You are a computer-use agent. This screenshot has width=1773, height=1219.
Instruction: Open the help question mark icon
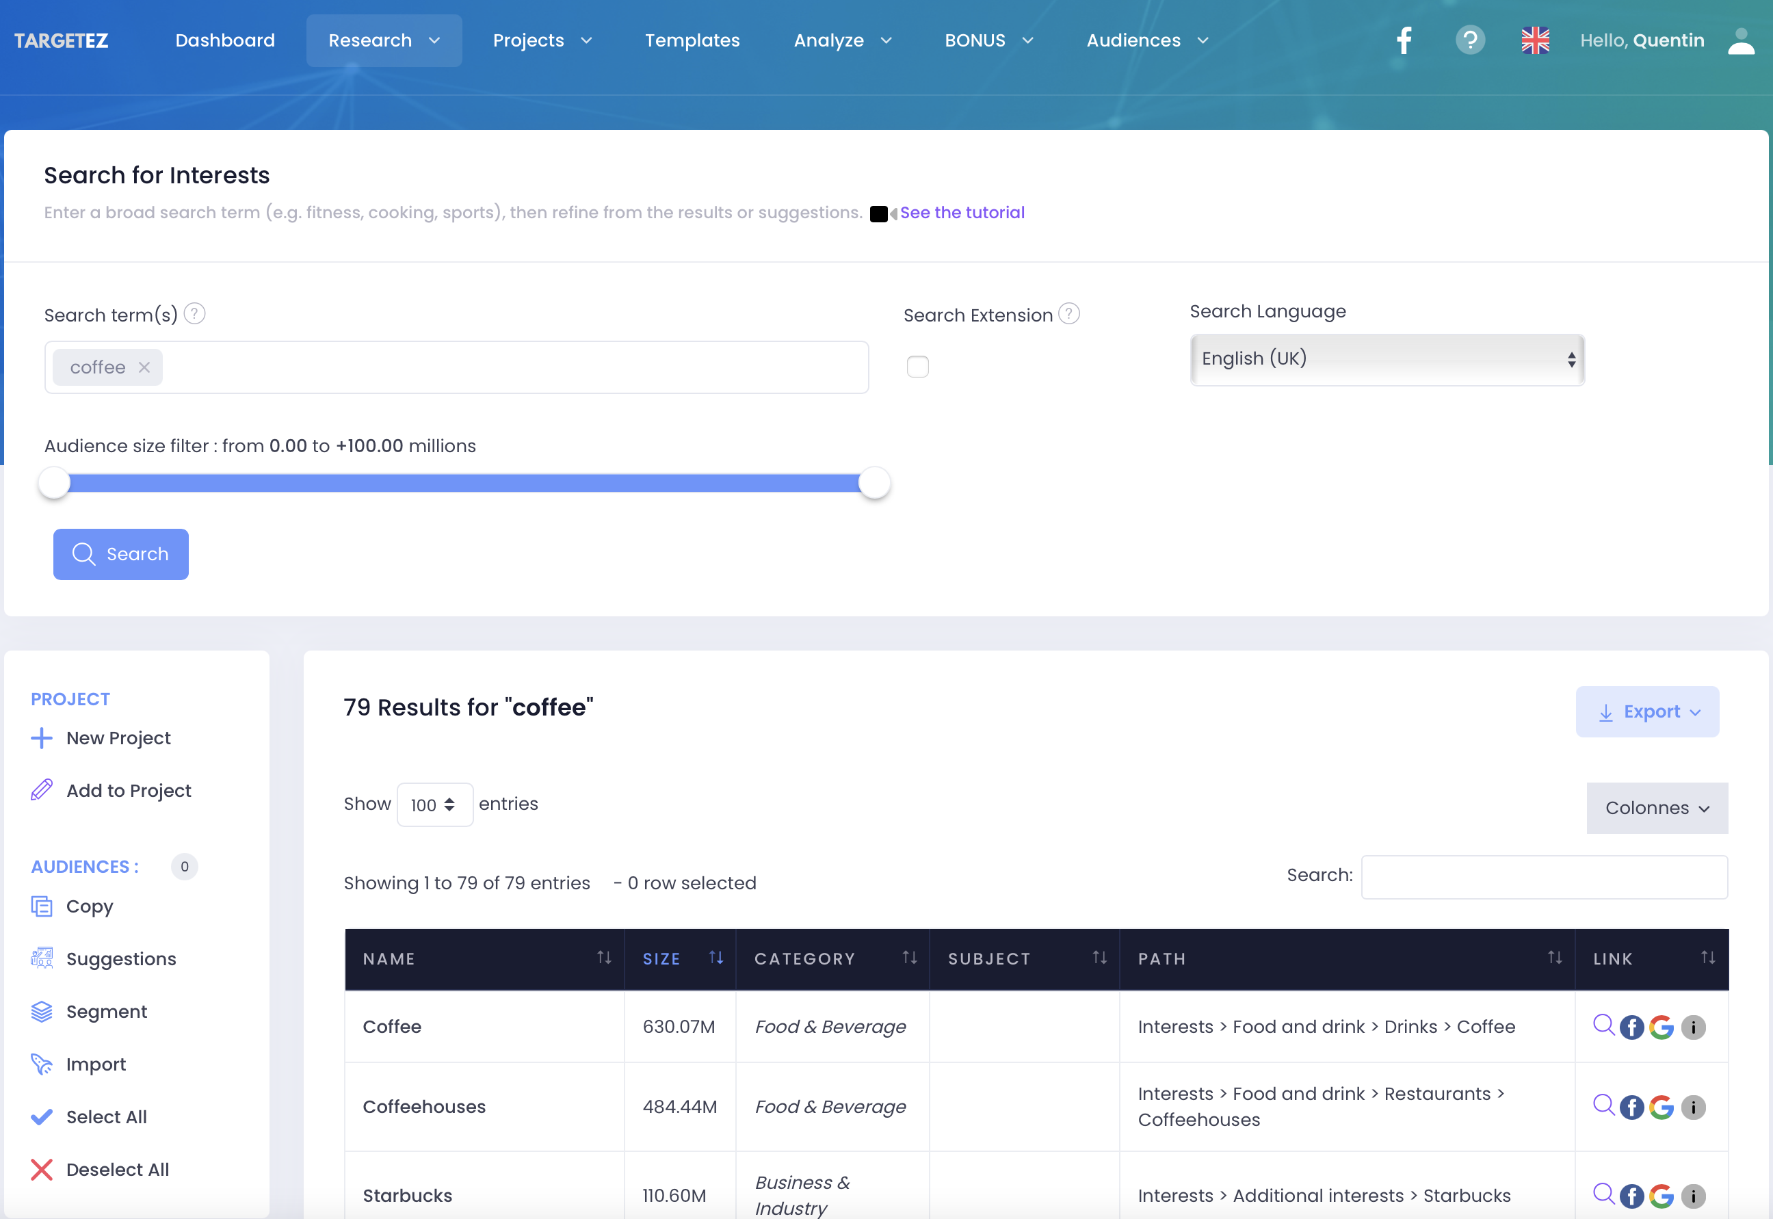(x=1469, y=40)
